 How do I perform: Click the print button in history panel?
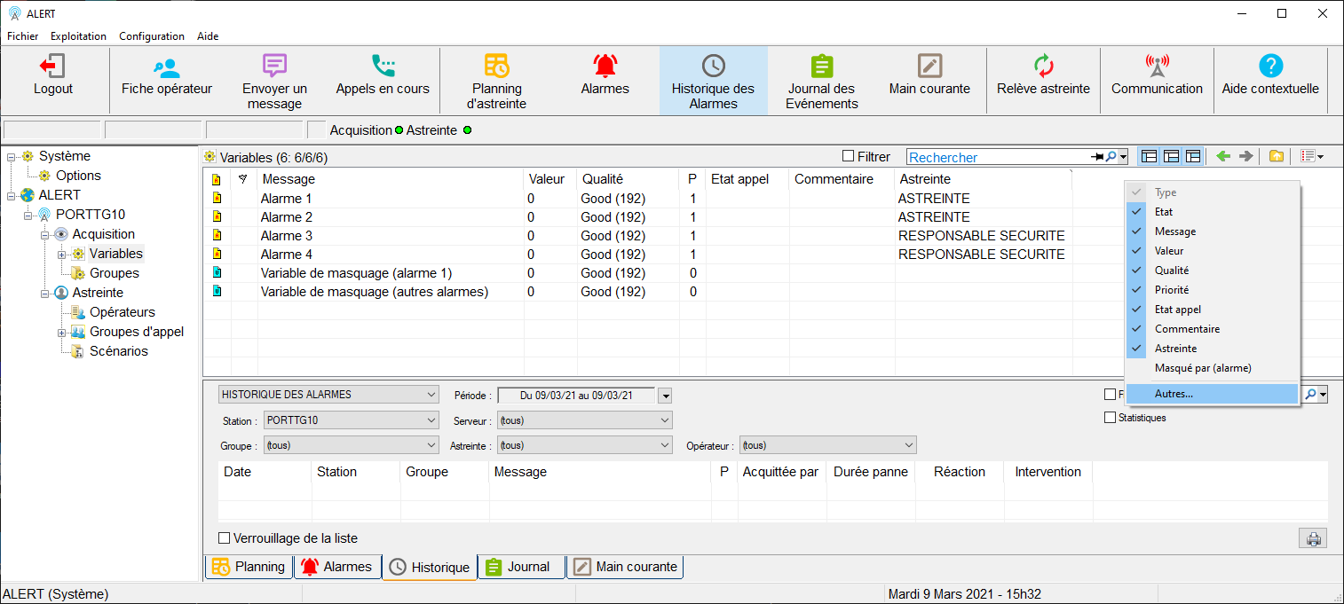[1313, 538]
